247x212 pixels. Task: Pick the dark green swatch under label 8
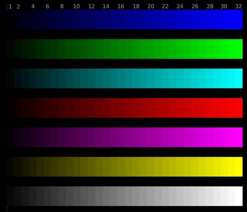click(62, 49)
